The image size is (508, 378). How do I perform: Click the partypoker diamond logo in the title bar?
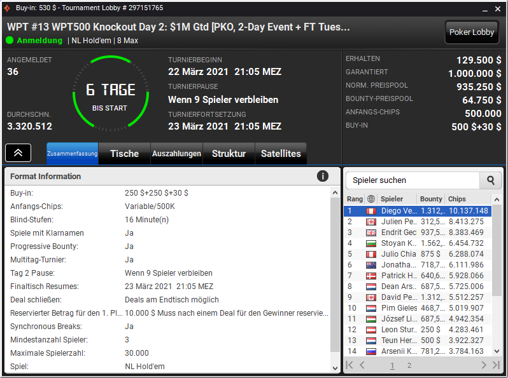pos(6,8)
